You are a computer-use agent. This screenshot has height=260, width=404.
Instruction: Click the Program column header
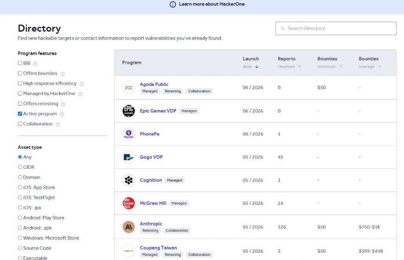point(132,62)
